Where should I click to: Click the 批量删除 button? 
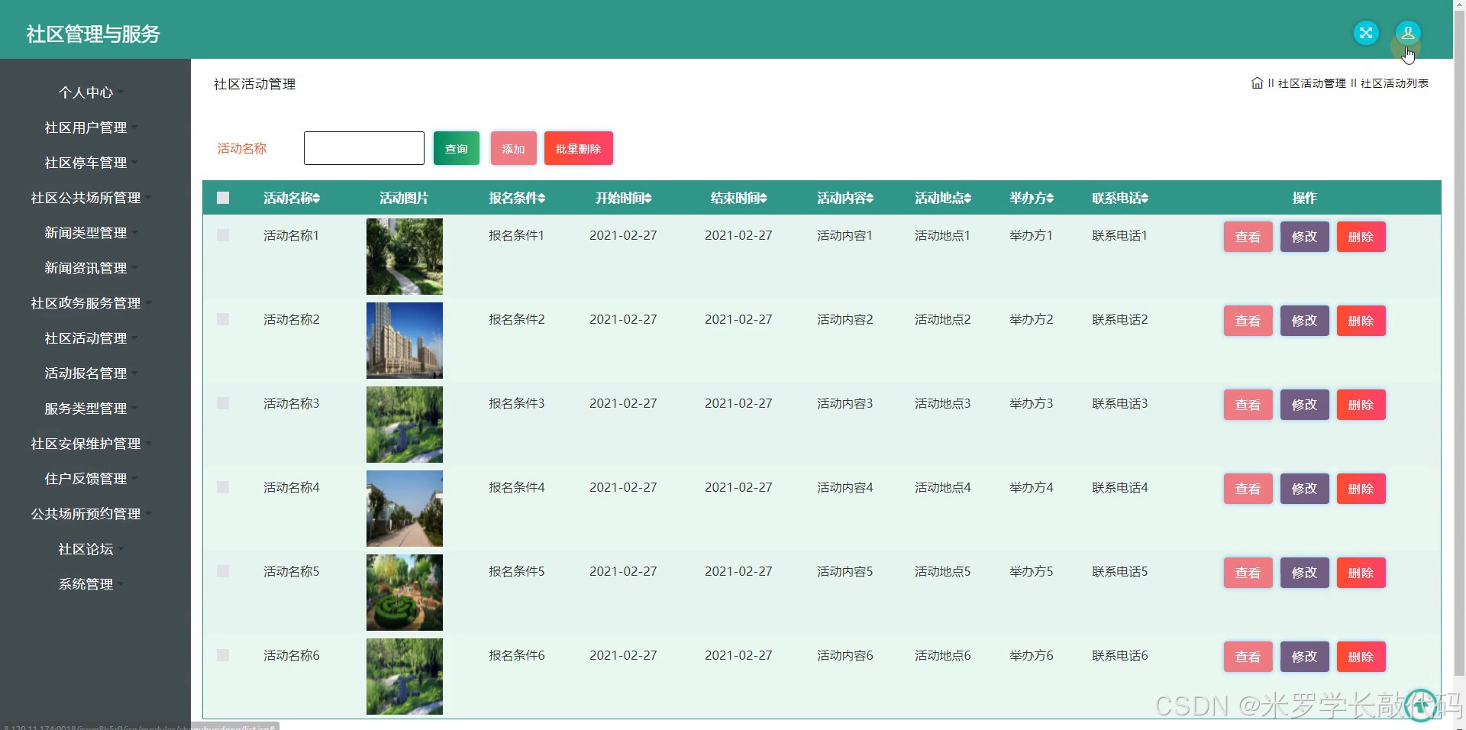coord(578,148)
